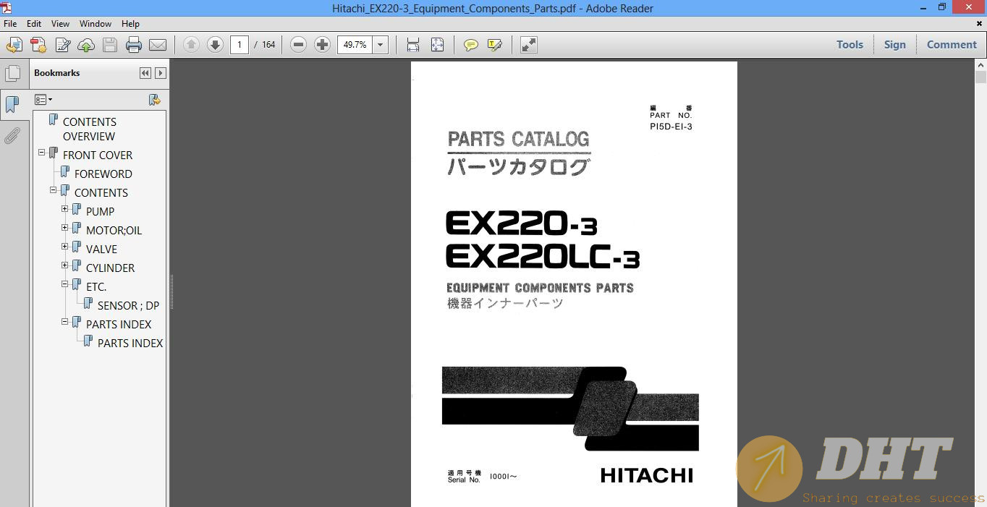This screenshot has width=987, height=507.
Task: Click the scrollbar up arrow
Action: click(x=980, y=65)
